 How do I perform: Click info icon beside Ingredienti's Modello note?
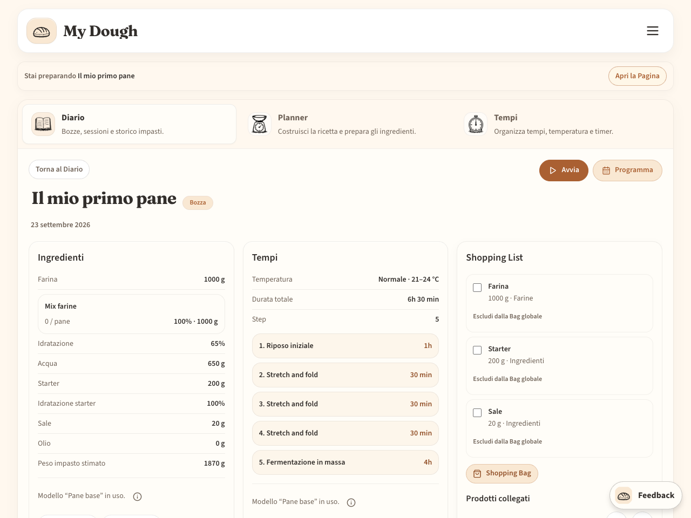click(138, 496)
